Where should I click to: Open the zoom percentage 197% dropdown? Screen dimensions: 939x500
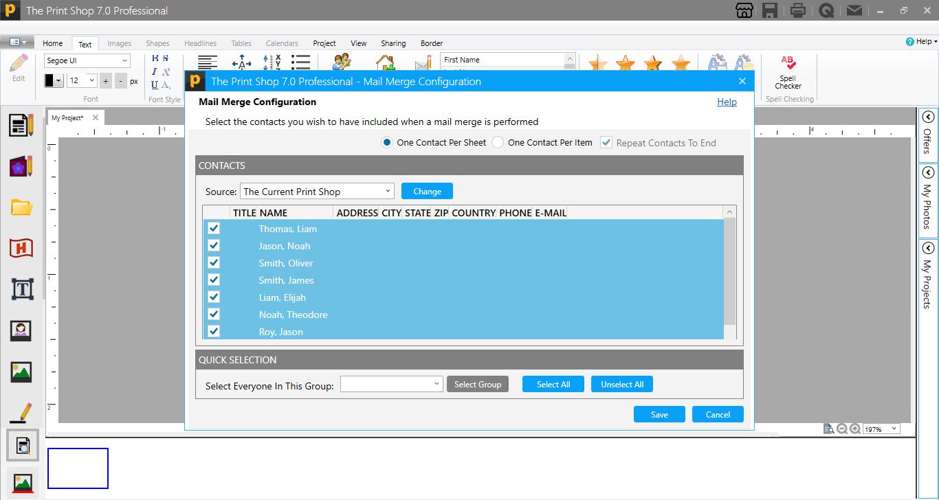click(881, 429)
